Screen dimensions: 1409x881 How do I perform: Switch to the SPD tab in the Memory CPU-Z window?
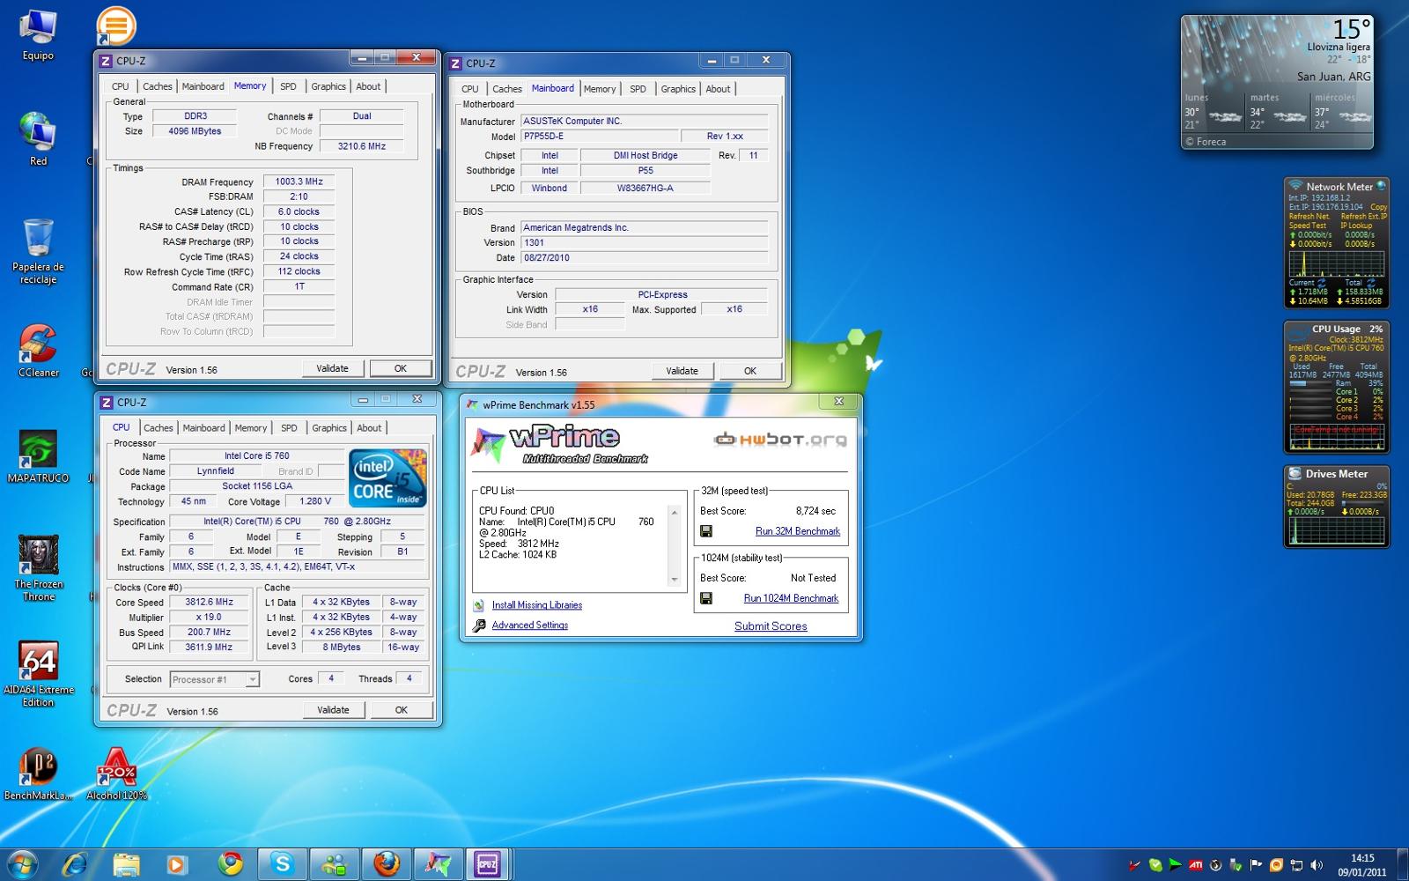[x=288, y=86]
